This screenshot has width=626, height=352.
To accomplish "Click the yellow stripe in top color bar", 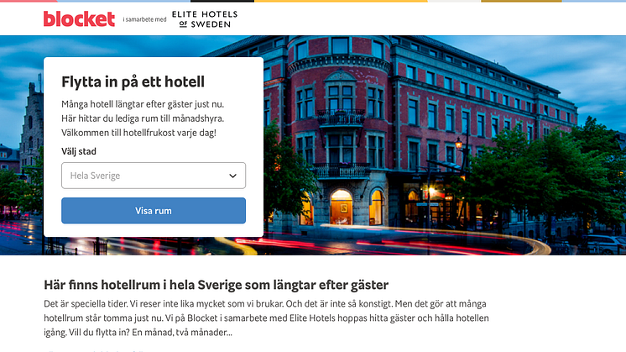I will (341, 1).
